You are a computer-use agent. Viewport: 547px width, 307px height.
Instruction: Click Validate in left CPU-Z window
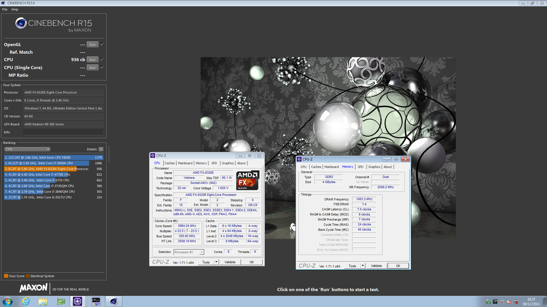pyautogui.click(x=230, y=262)
